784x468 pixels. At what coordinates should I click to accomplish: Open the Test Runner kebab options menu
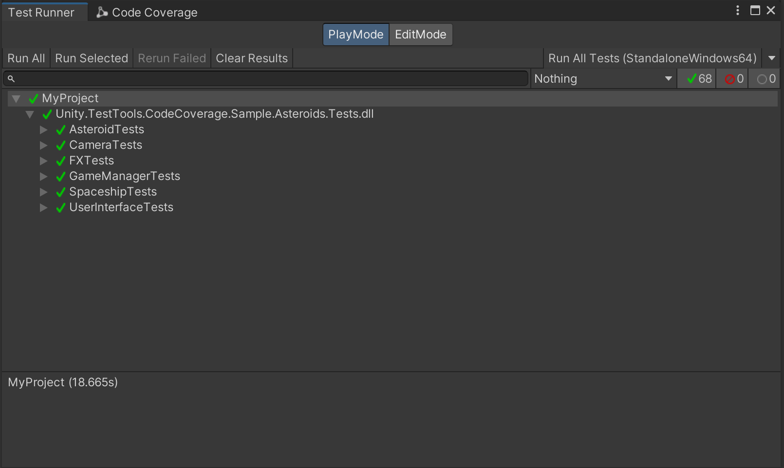[738, 11]
